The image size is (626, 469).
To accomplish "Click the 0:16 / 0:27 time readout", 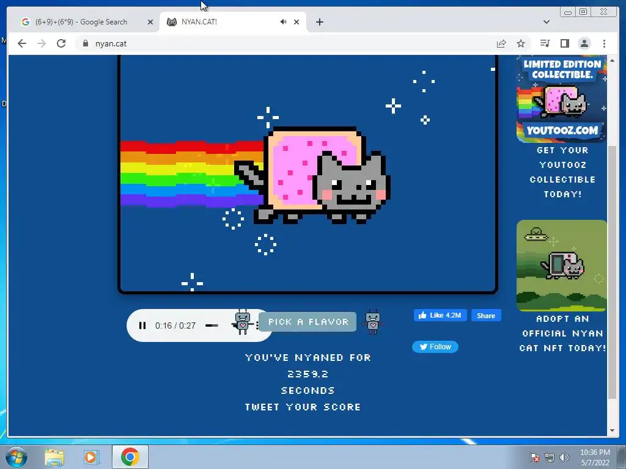I will [x=175, y=325].
